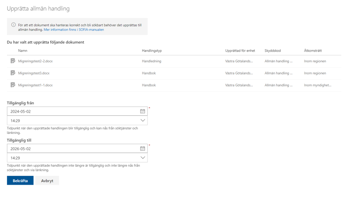Click the Tillgänglig till date field 2026-05-02
Image resolution: width=347 pixels, height=200 pixels.
(73, 149)
